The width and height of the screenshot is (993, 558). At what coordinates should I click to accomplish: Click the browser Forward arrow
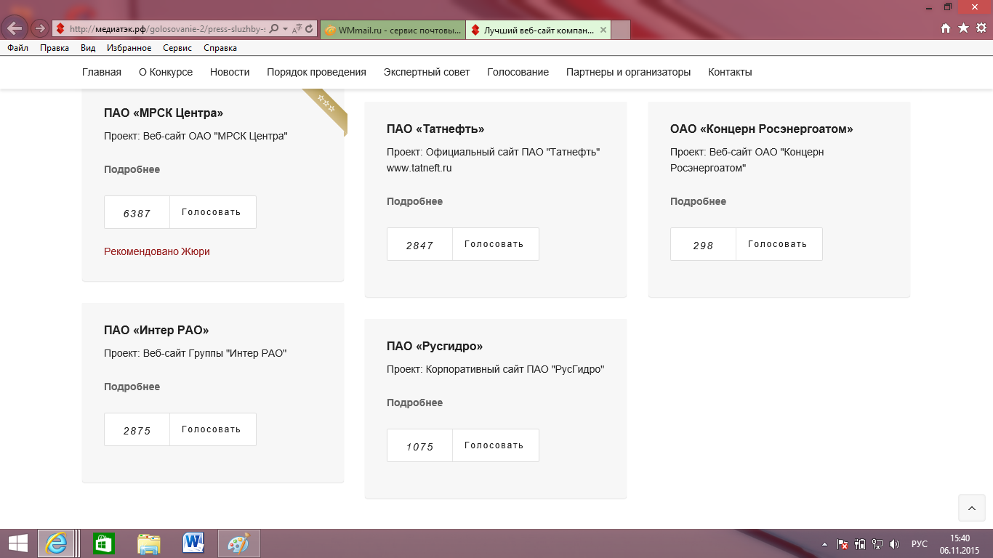(40, 28)
